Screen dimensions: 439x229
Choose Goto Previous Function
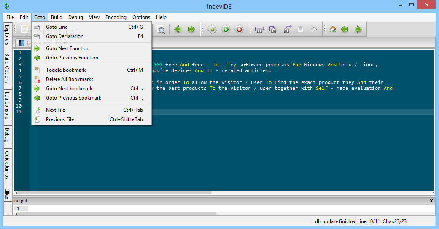pyautogui.click(x=92, y=58)
